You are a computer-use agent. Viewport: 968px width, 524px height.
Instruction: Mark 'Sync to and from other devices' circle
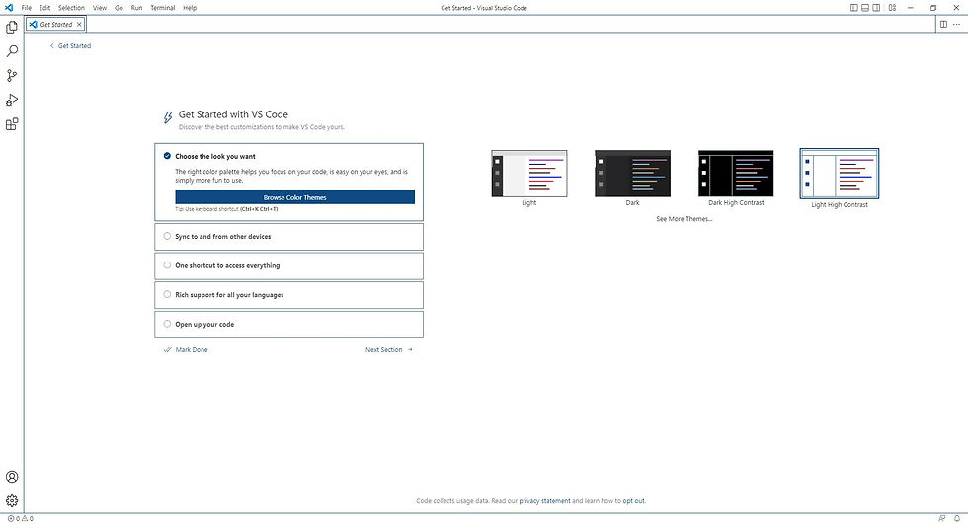167,236
